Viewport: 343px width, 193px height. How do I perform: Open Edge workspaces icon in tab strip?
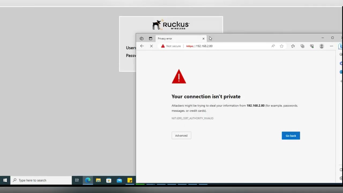point(141,39)
